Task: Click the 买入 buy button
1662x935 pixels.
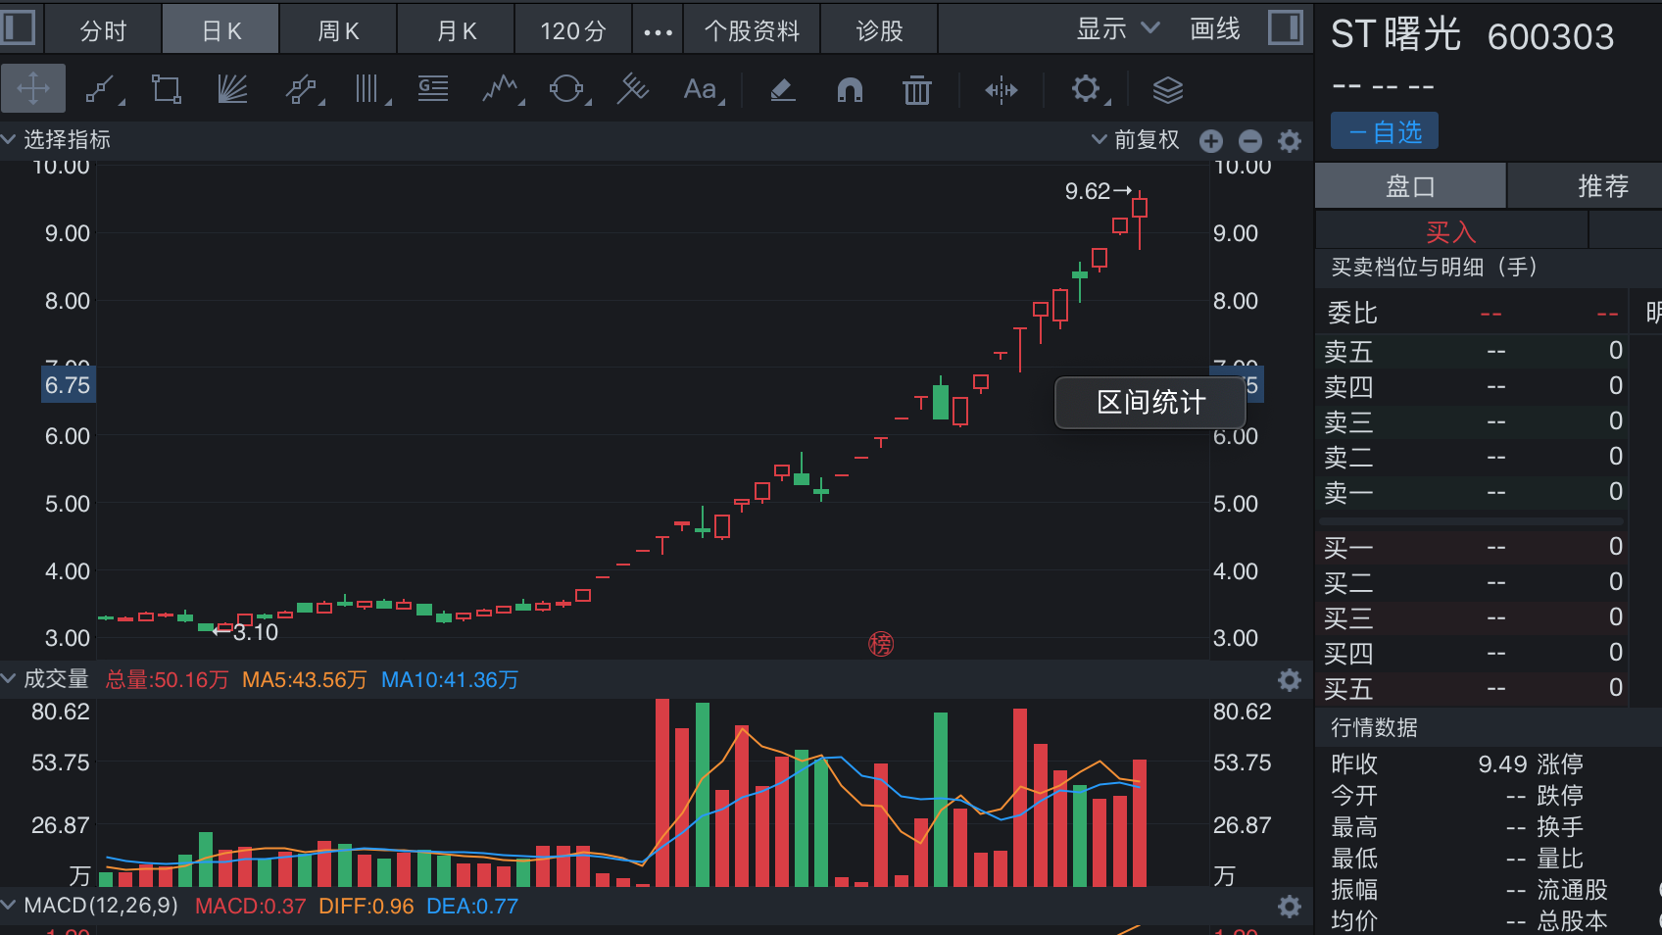Action: [1450, 232]
